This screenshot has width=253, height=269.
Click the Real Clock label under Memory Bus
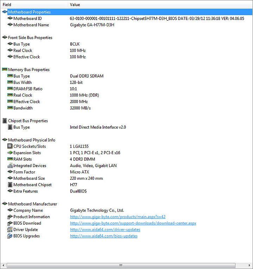tap(22, 95)
